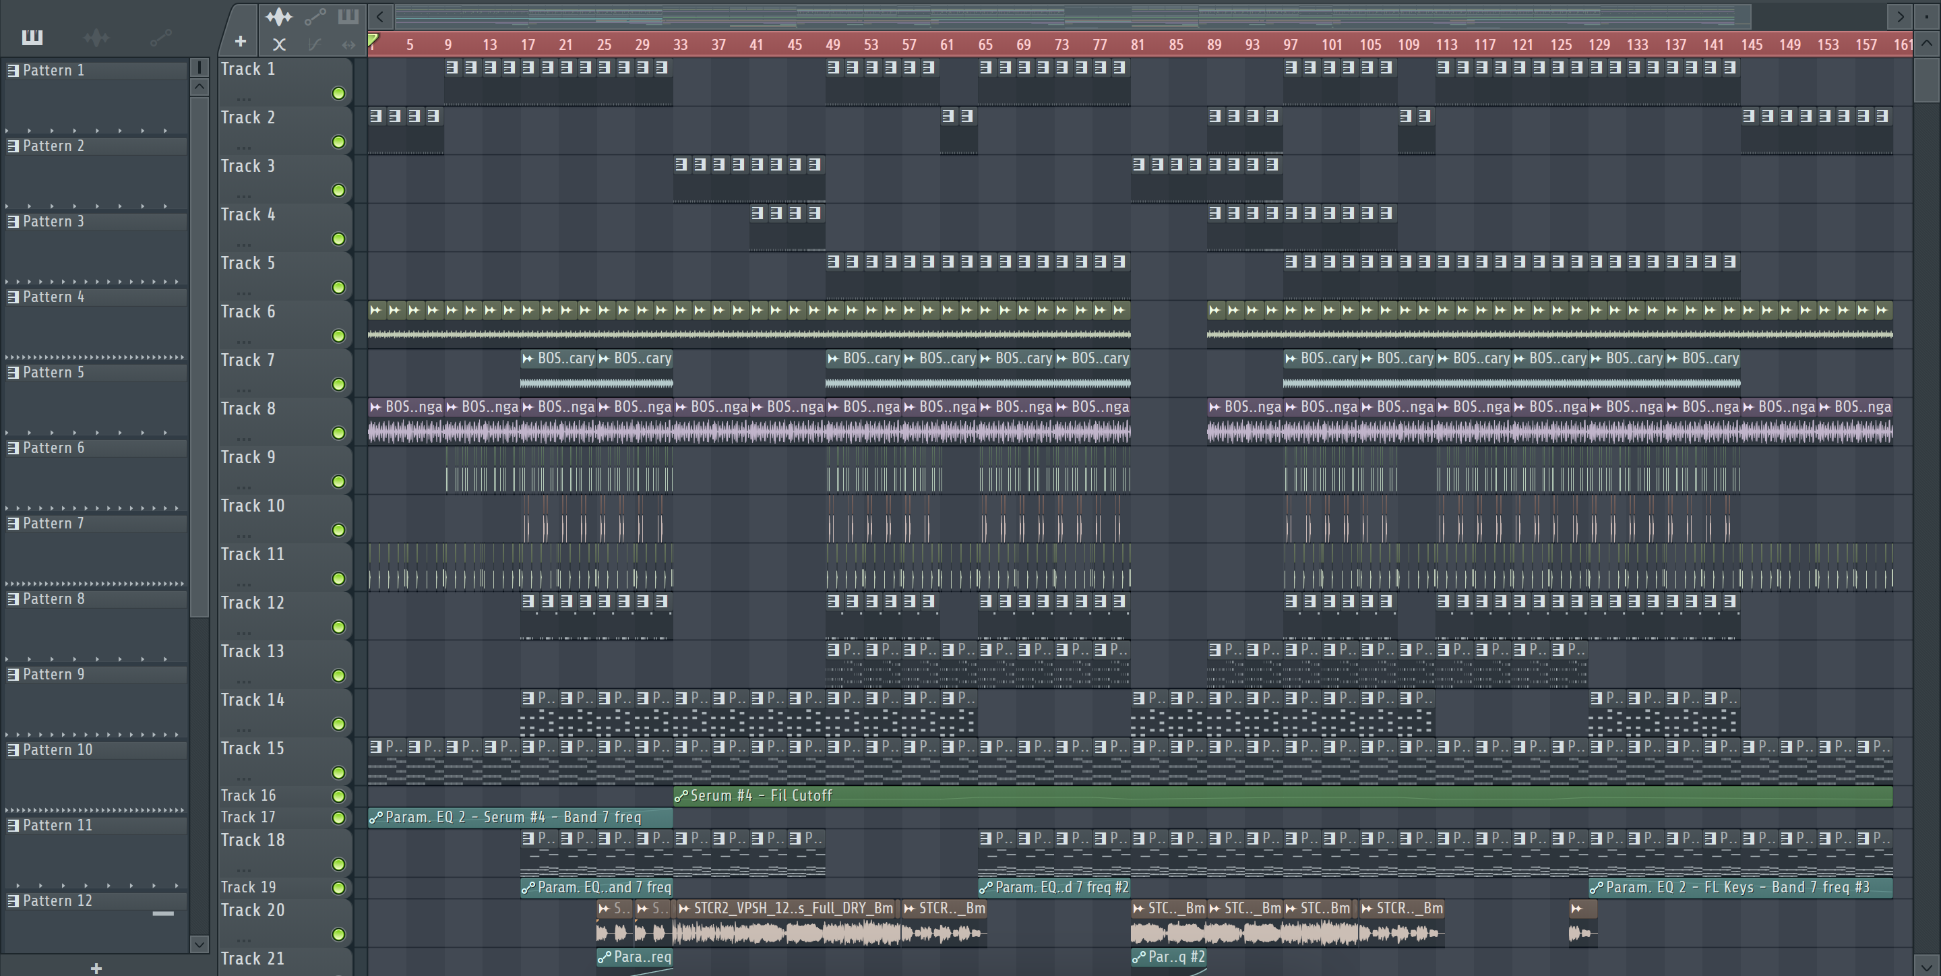Image resolution: width=1941 pixels, height=976 pixels.
Task: Click the piano icon beside Pattern 9
Action: [13, 675]
